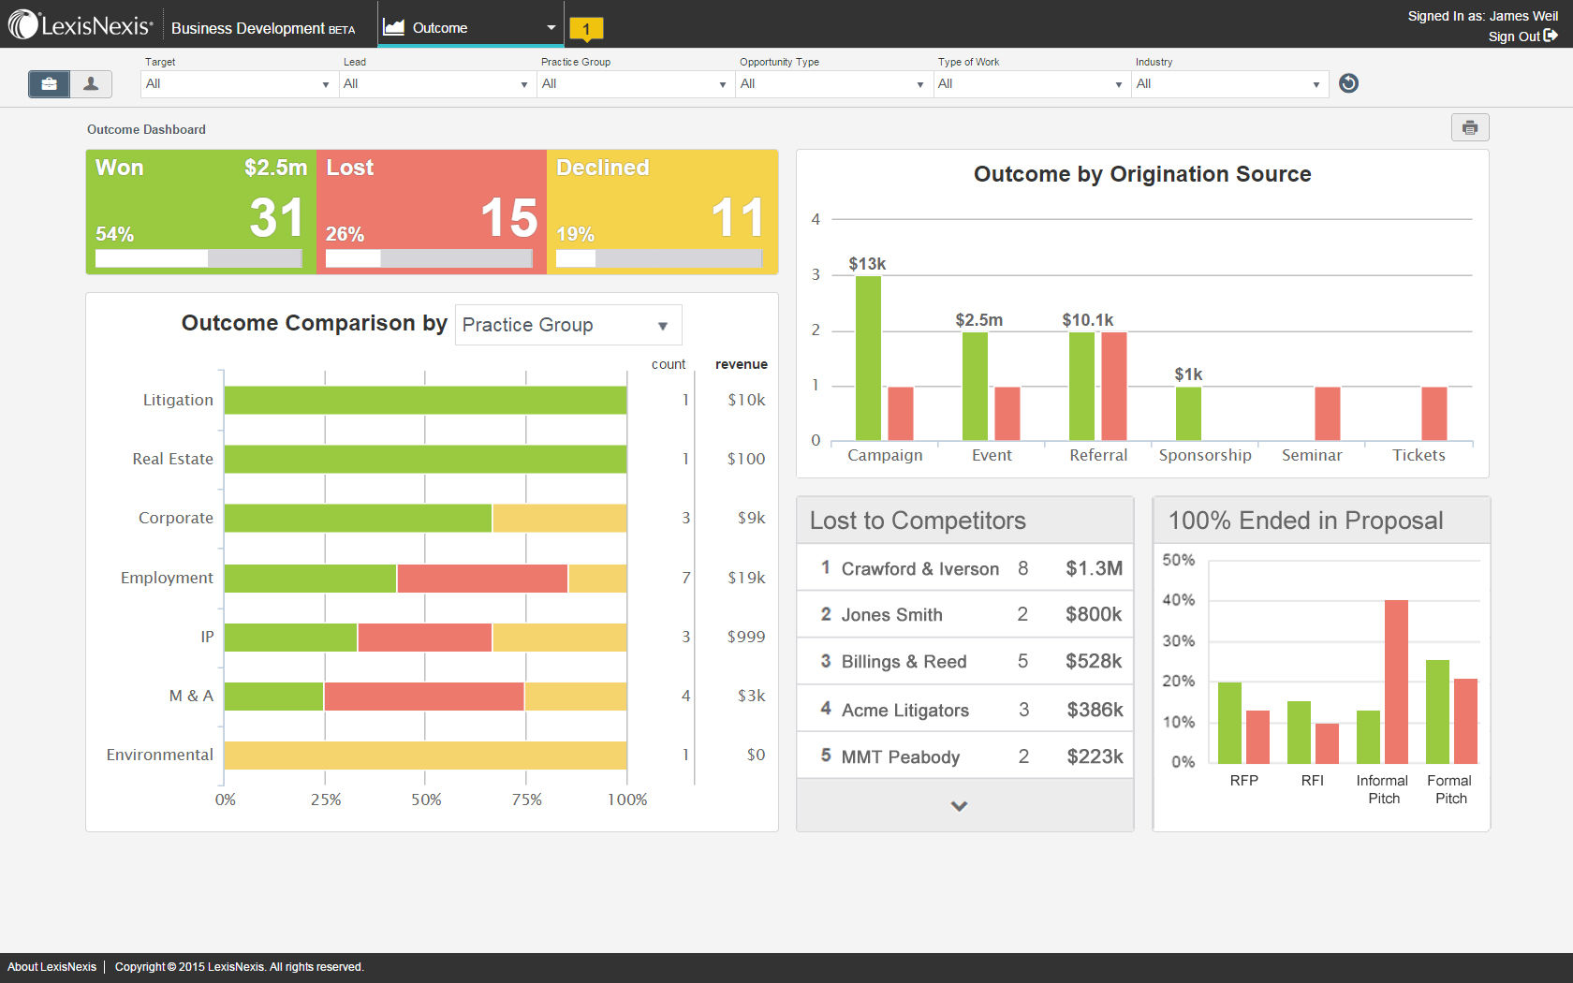Image resolution: width=1573 pixels, height=983 pixels.
Task: Click the Corporate won green segment
Action: [358, 518]
